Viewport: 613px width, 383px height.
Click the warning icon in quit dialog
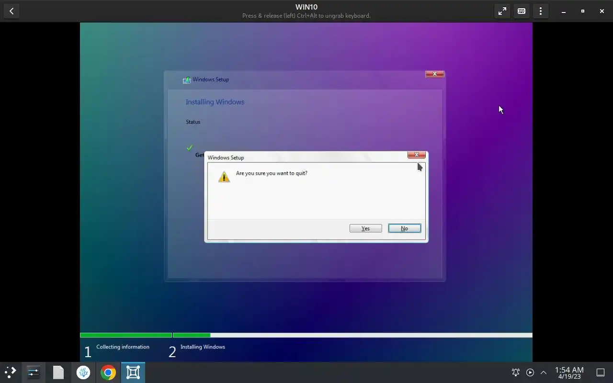(x=224, y=177)
